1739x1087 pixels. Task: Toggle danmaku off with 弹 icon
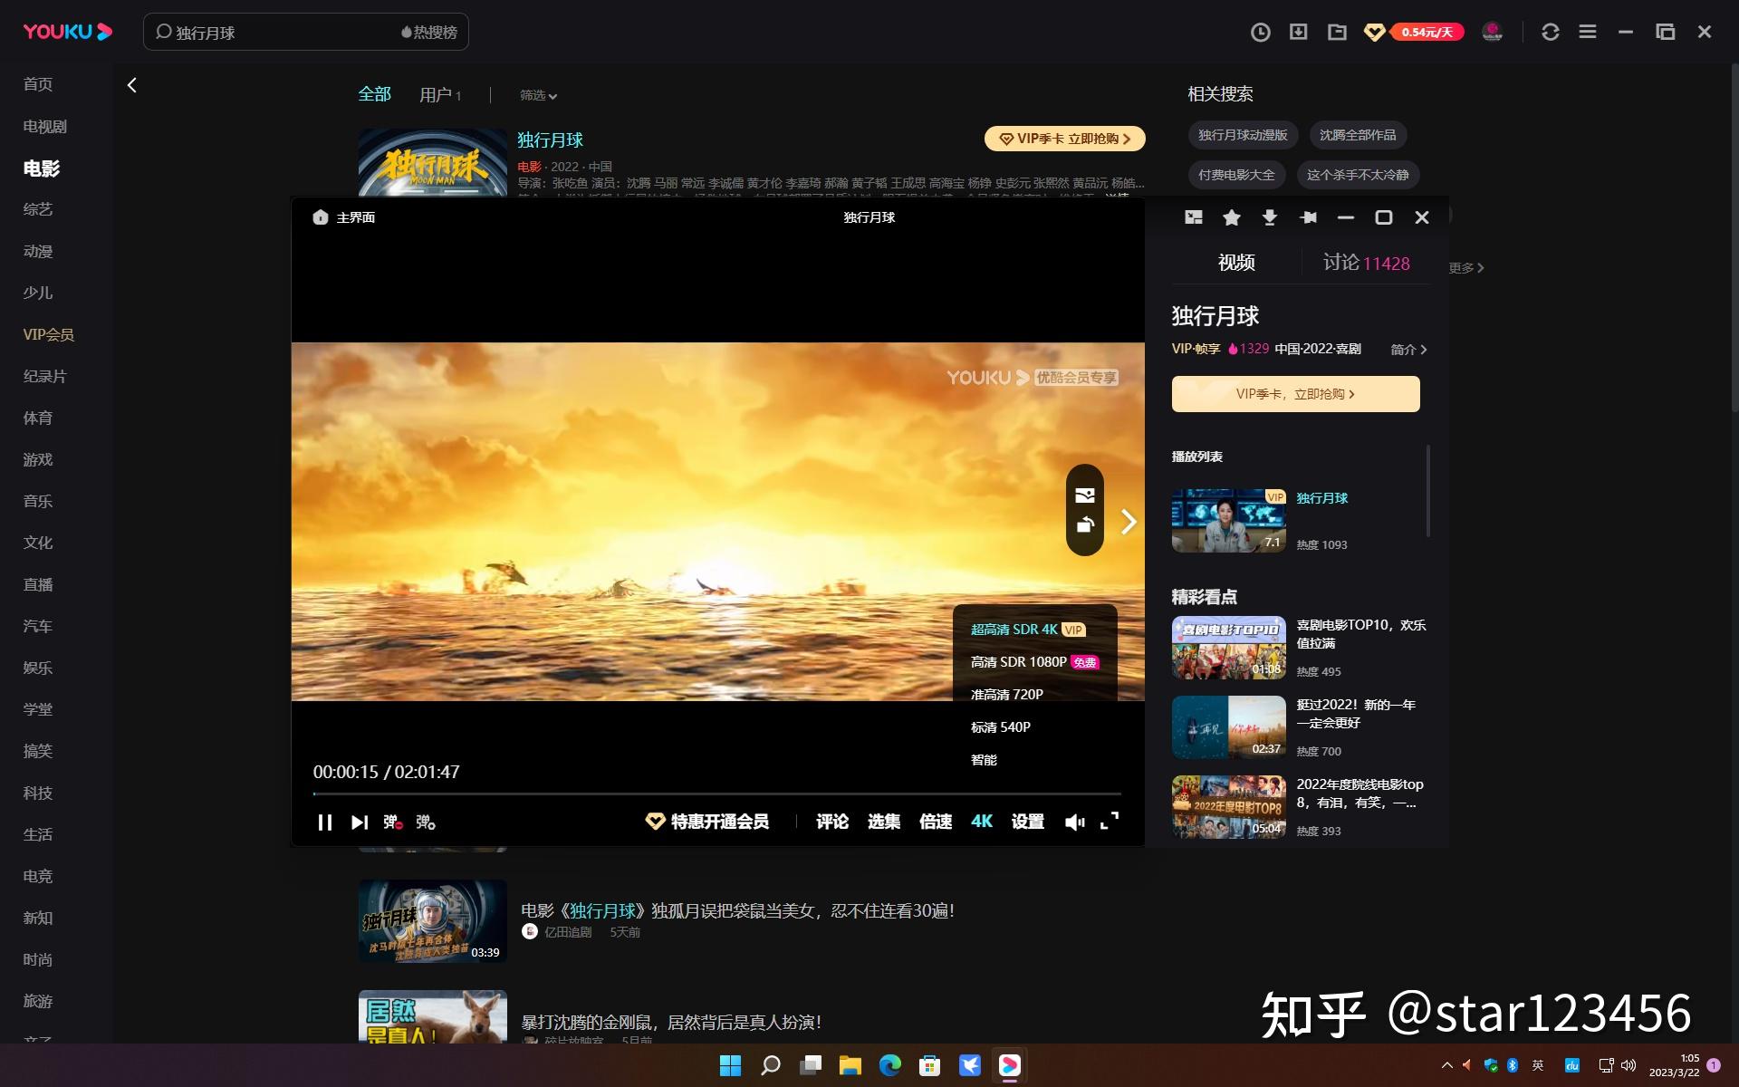392,822
